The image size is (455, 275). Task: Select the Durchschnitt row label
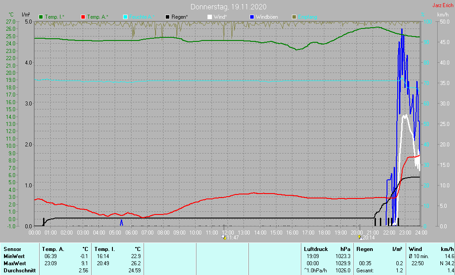[19, 271]
